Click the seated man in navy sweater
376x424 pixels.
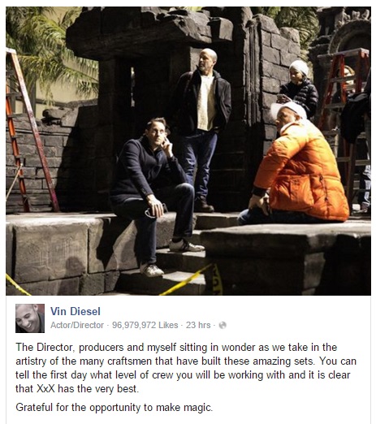[156, 195]
